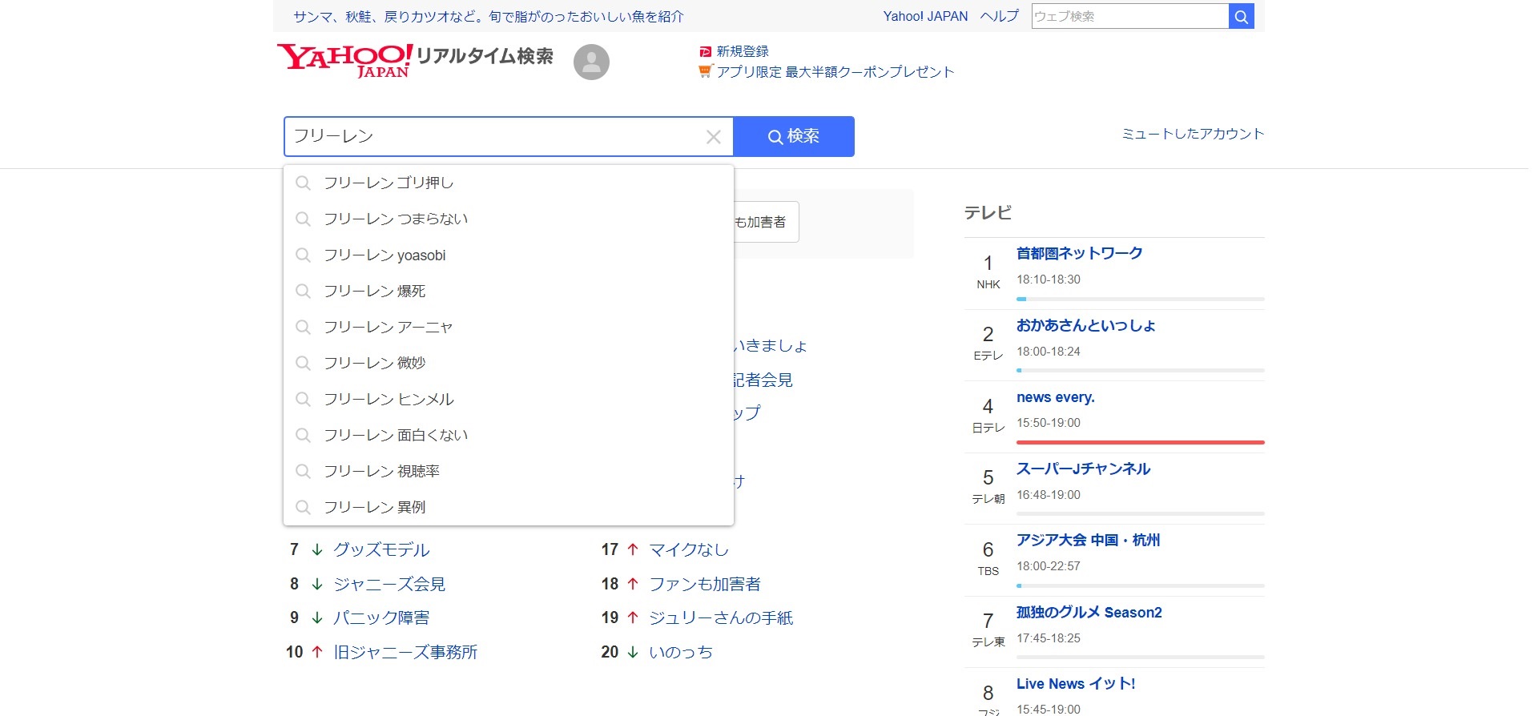Open TV program おかあさんといっしょ
Image resolution: width=1538 pixels, height=716 pixels.
point(1085,326)
